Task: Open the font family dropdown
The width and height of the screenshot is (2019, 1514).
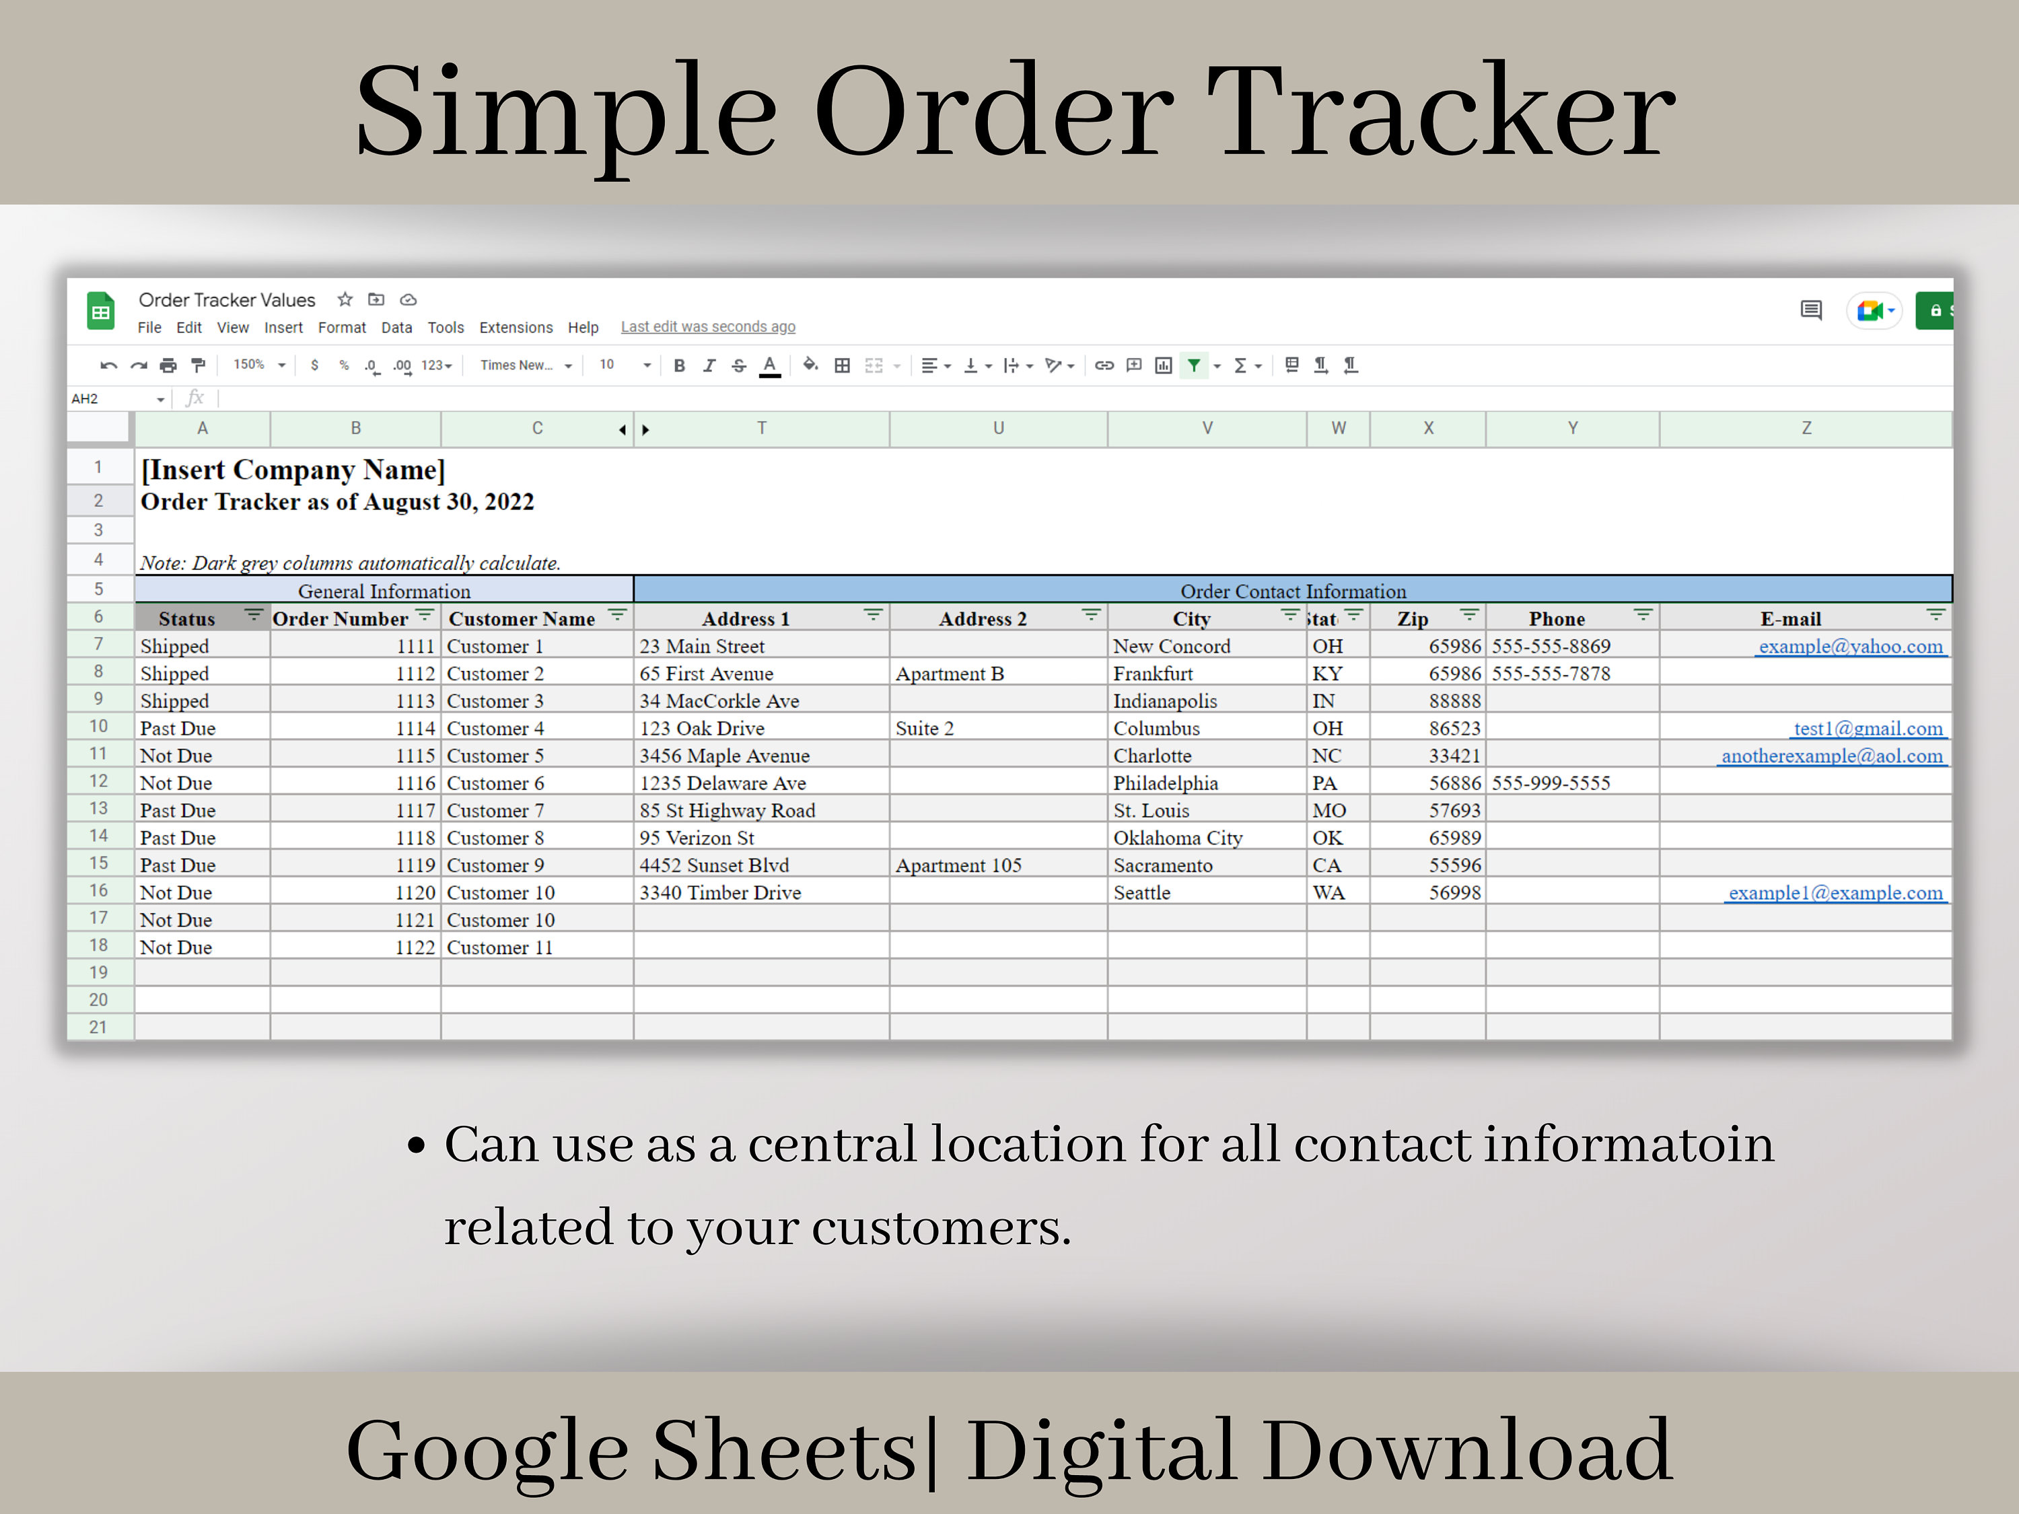Action: [x=520, y=365]
